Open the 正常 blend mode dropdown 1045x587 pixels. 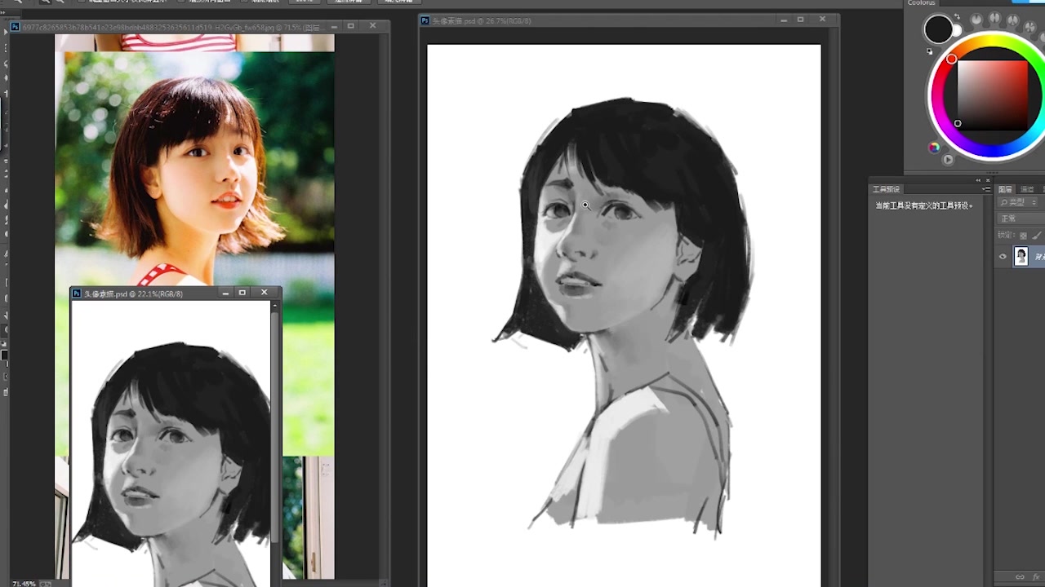pyautogui.click(x=1021, y=218)
